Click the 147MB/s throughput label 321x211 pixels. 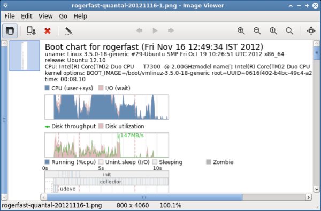132,135
